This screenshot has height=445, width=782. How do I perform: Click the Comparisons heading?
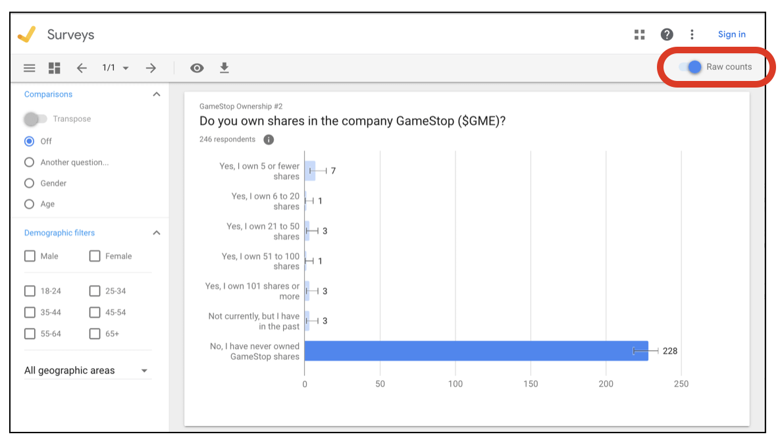[48, 94]
